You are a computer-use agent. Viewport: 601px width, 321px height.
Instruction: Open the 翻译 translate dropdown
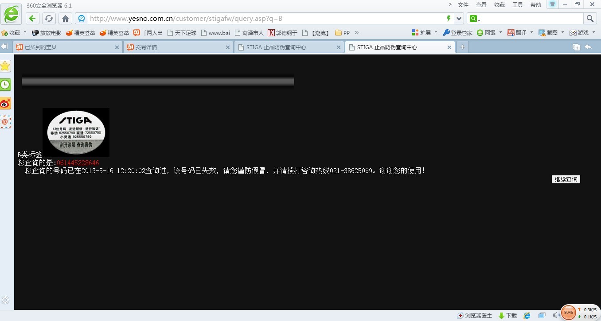point(531,32)
